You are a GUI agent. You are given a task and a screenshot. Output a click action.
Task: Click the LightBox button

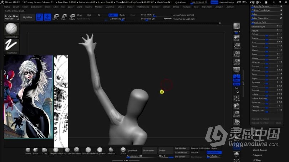click(27, 17)
